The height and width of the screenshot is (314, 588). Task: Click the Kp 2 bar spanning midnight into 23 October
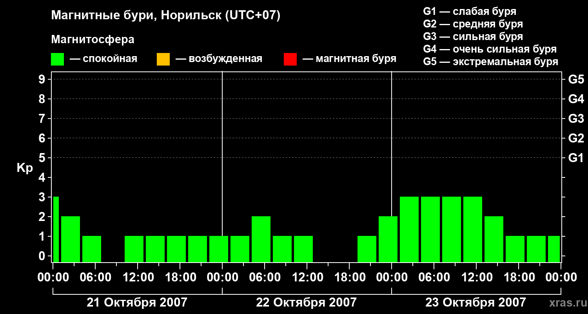[x=388, y=239]
